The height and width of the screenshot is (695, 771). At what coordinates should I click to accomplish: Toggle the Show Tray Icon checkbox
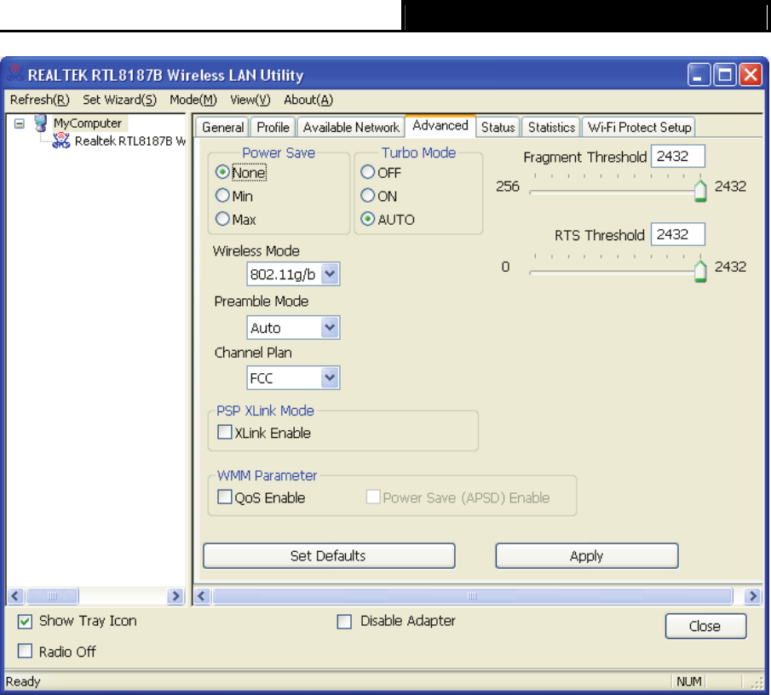pyautogui.click(x=25, y=621)
